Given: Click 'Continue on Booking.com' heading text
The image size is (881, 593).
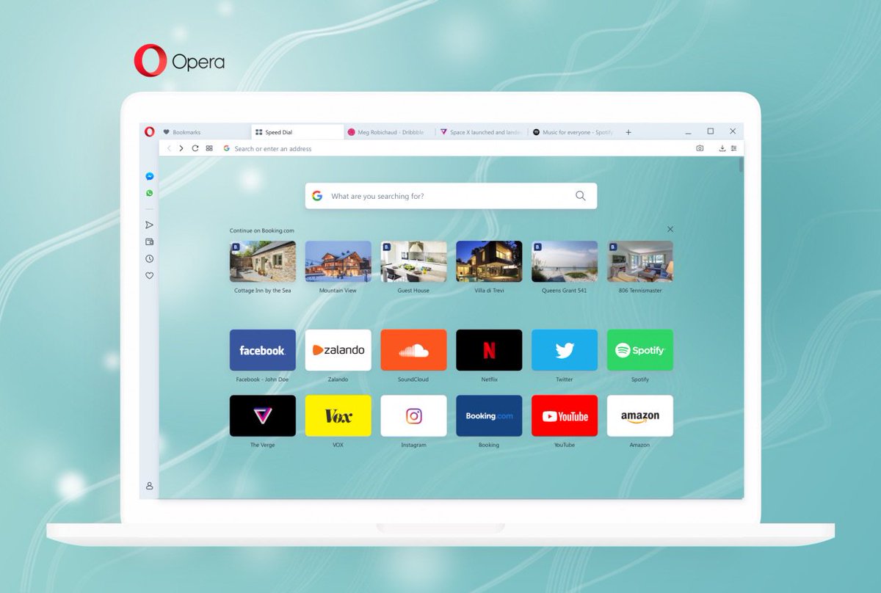Looking at the screenshot, I should tap(261, 230).
